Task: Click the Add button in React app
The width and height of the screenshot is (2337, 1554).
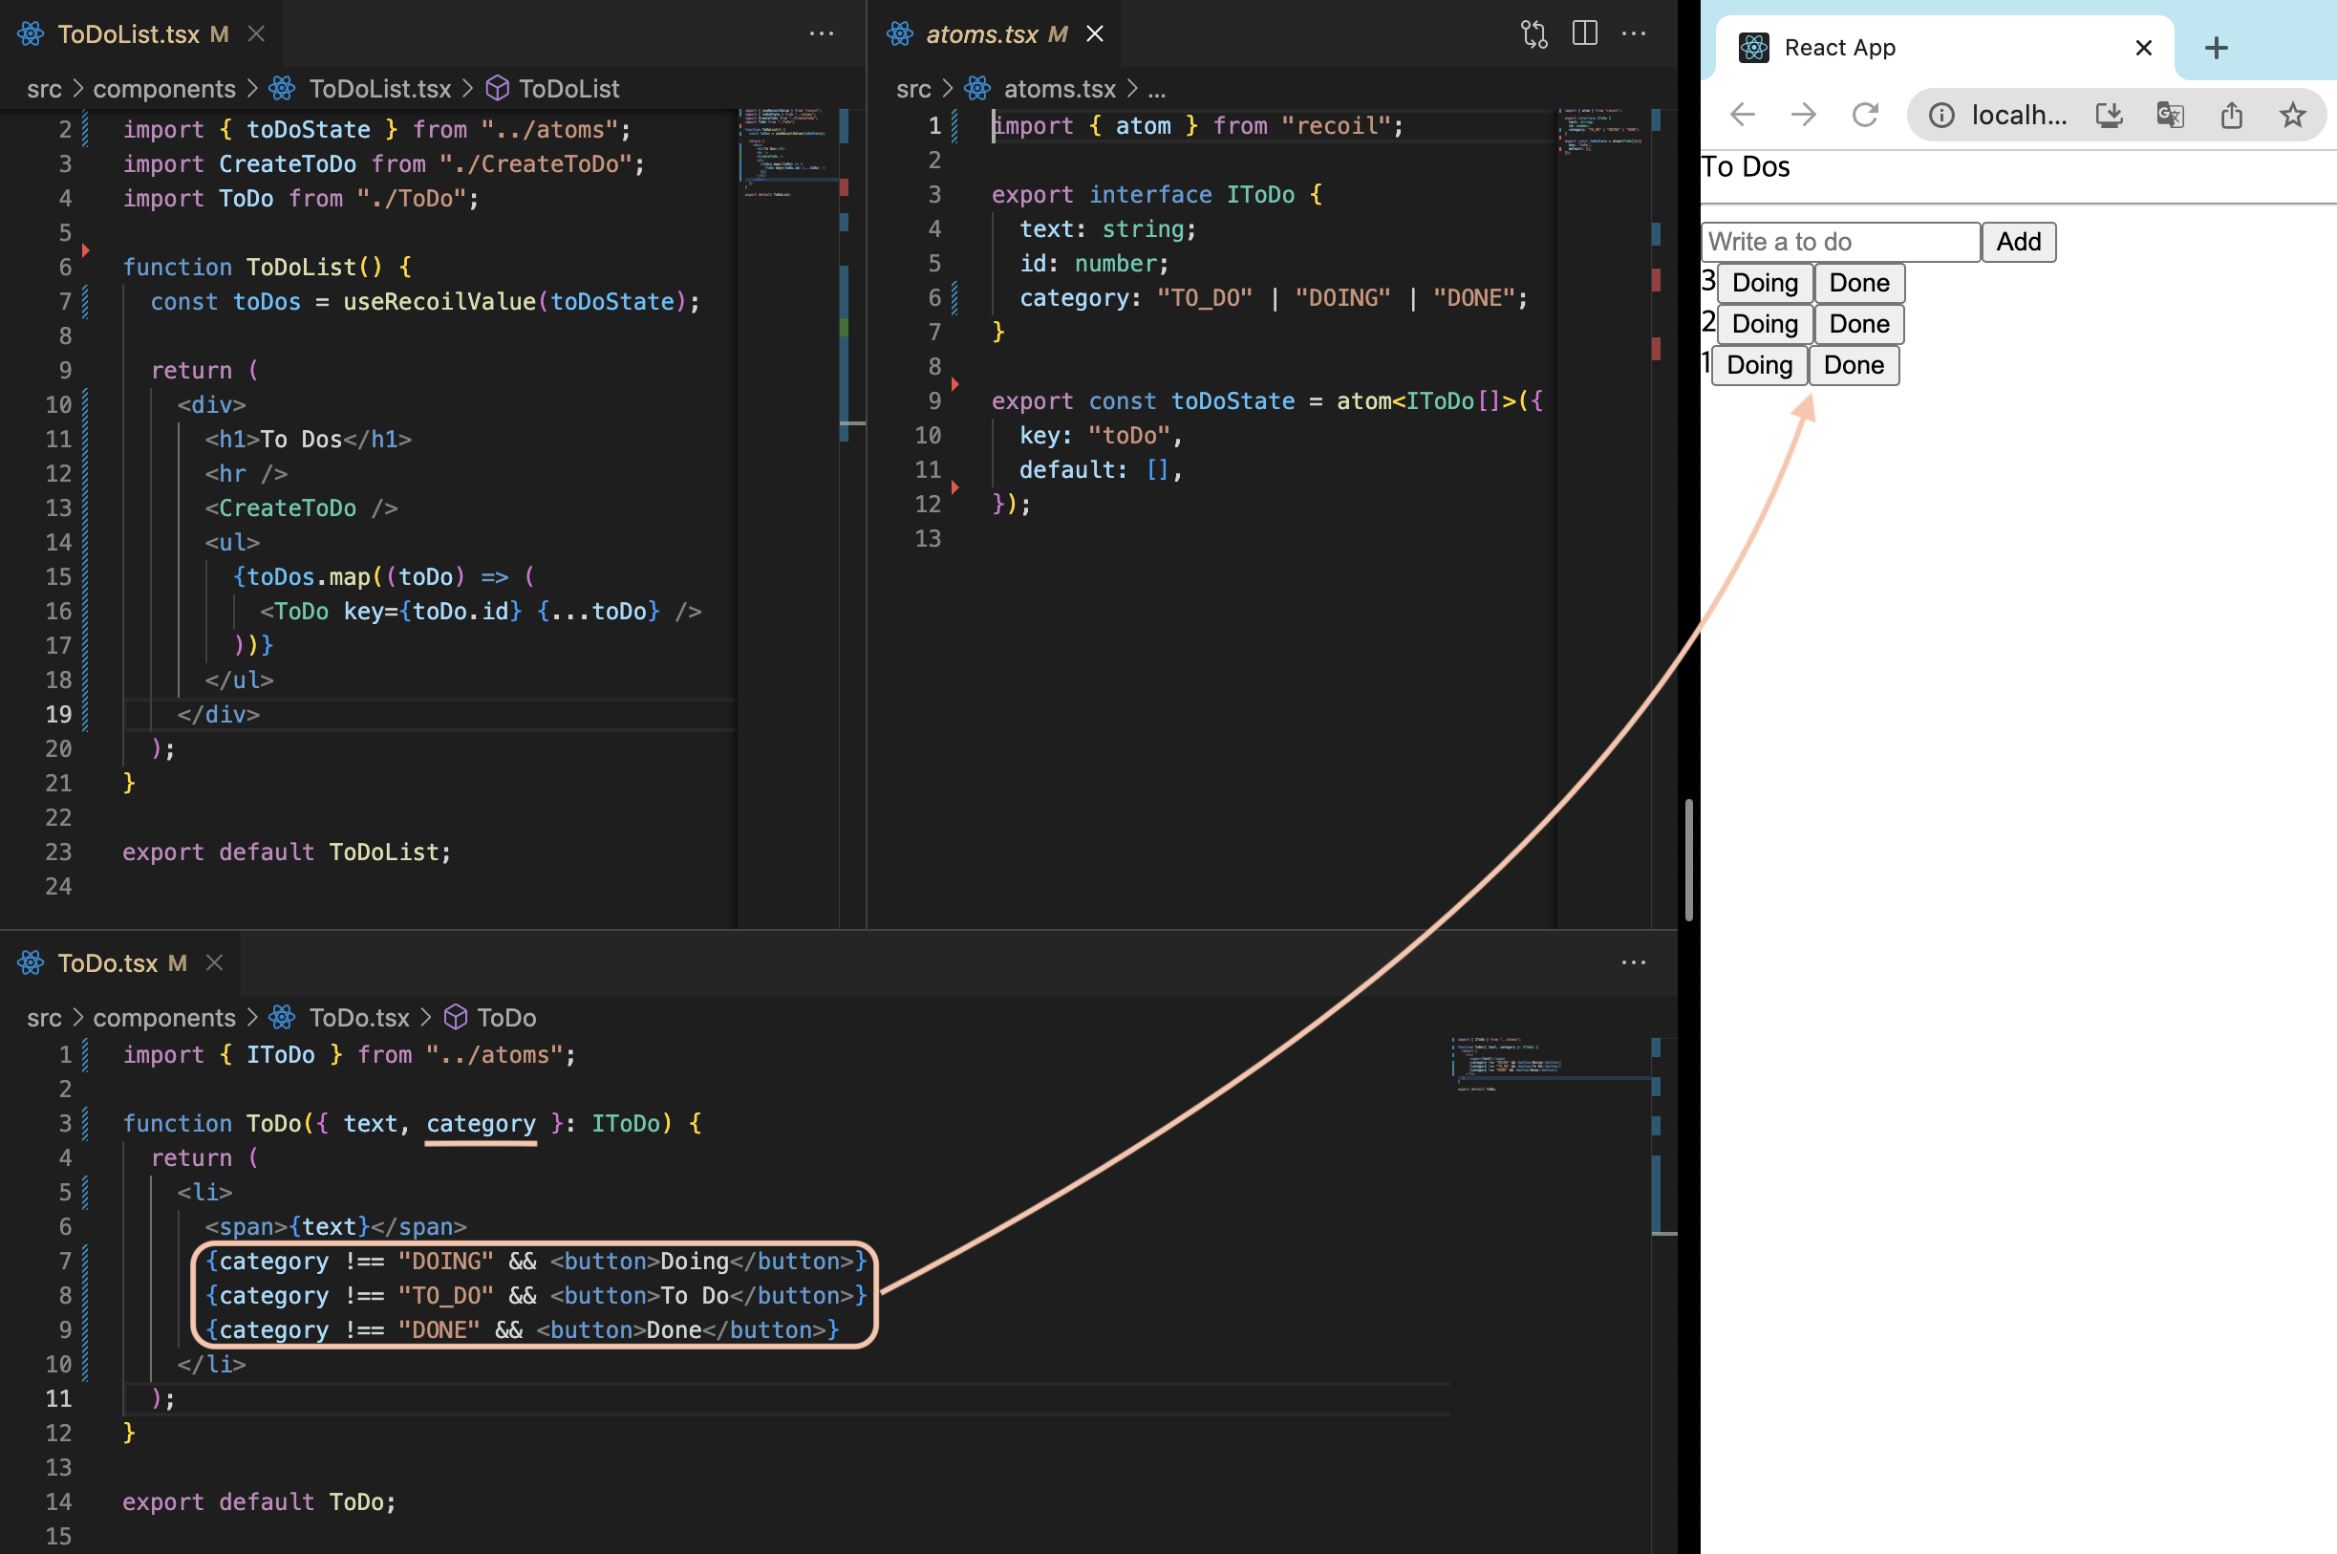Action: 2018,242
